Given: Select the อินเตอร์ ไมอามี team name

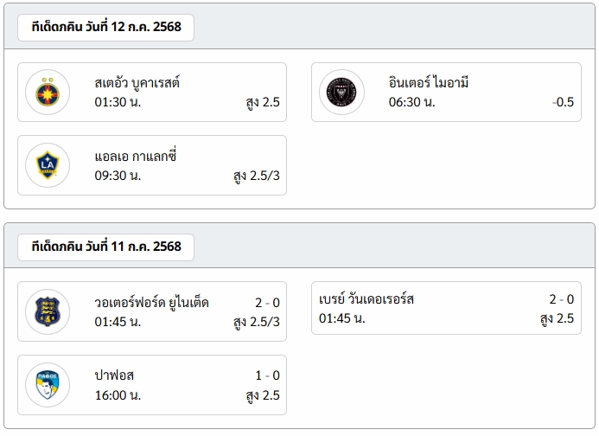Looking at the screenshot, I should pyautogui.click(x=429, y=82).
